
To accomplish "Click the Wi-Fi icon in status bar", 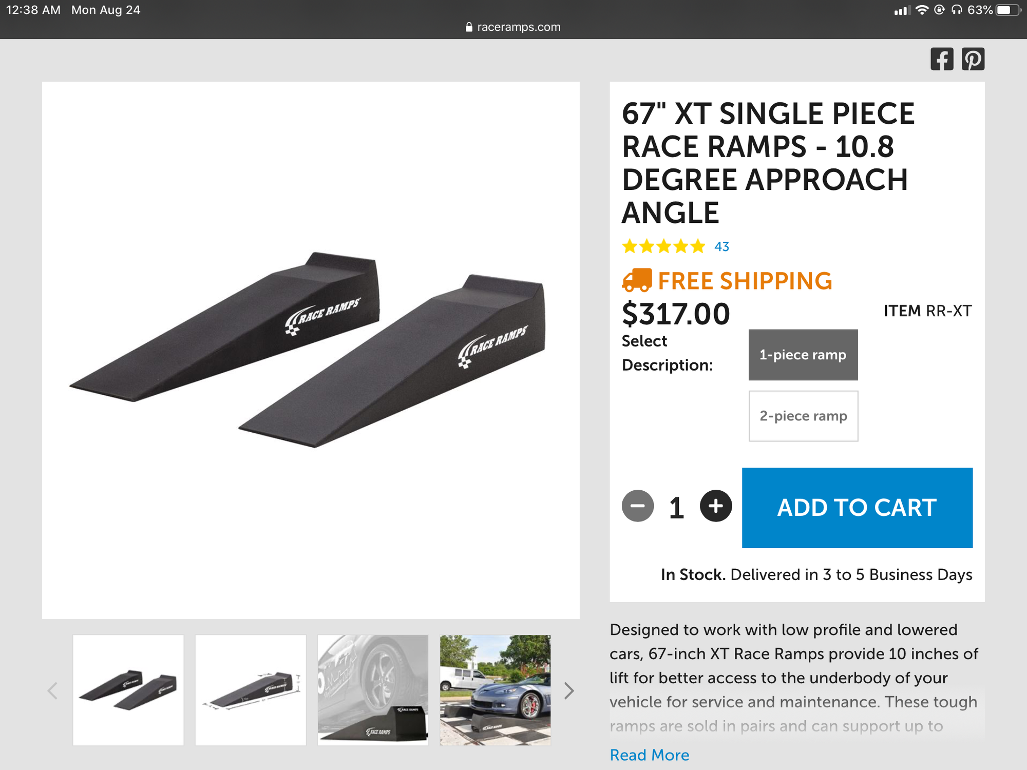I will [x=923, y=9].
